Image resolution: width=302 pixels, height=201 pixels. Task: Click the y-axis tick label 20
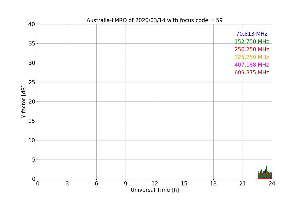point(32,102)
